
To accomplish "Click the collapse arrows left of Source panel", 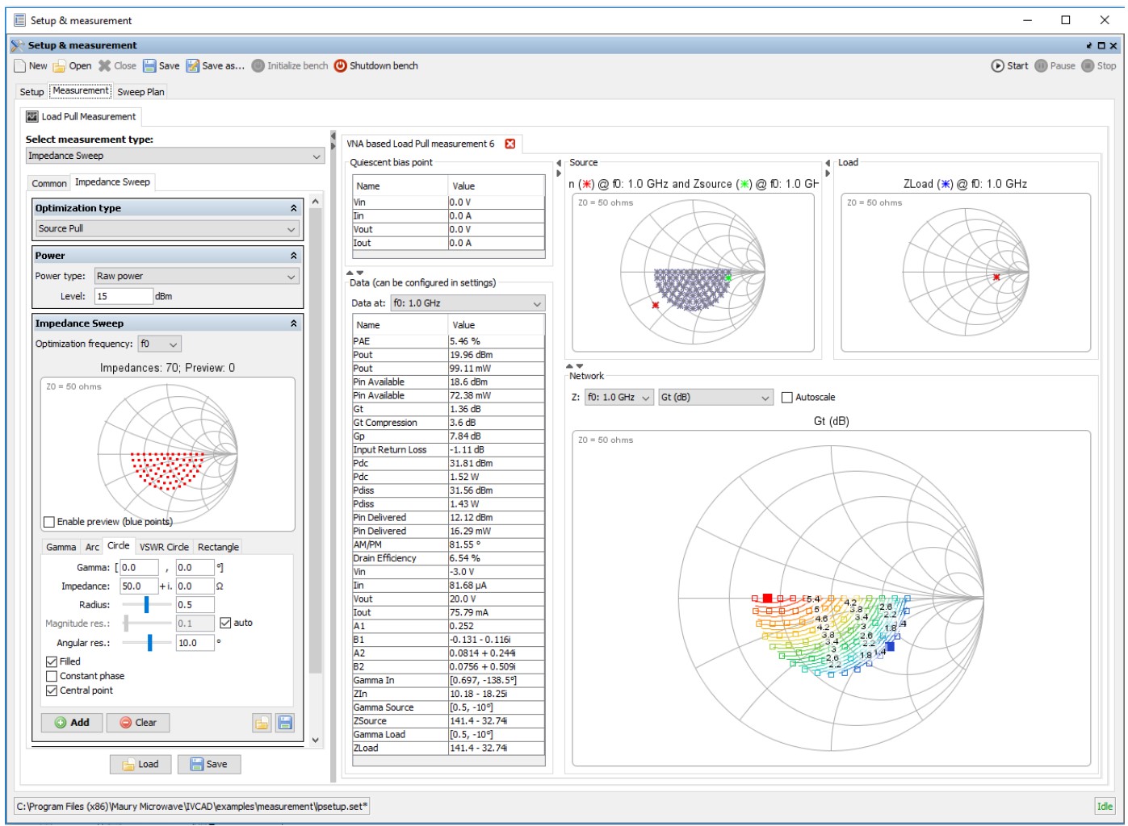I will [559, 168].
